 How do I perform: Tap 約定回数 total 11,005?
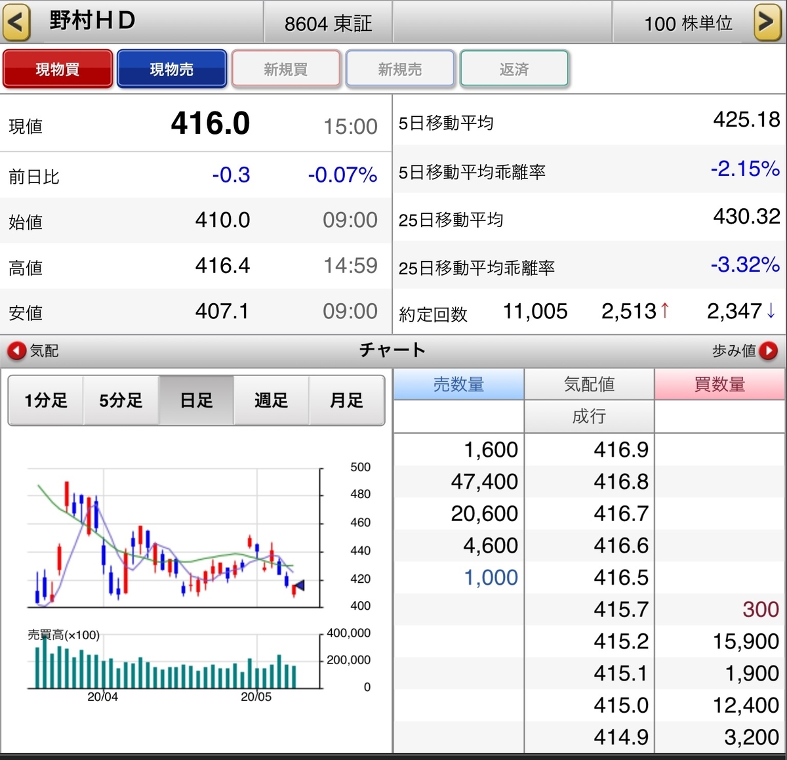(535, 311)
